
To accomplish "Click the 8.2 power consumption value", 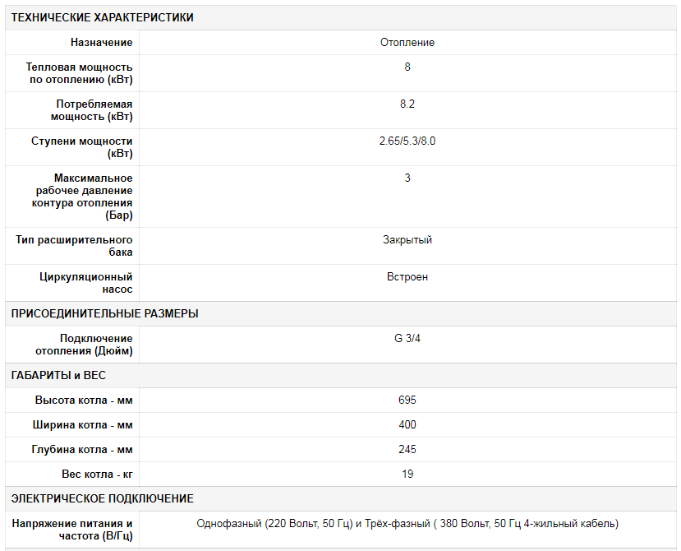I will tap(407, 104).
